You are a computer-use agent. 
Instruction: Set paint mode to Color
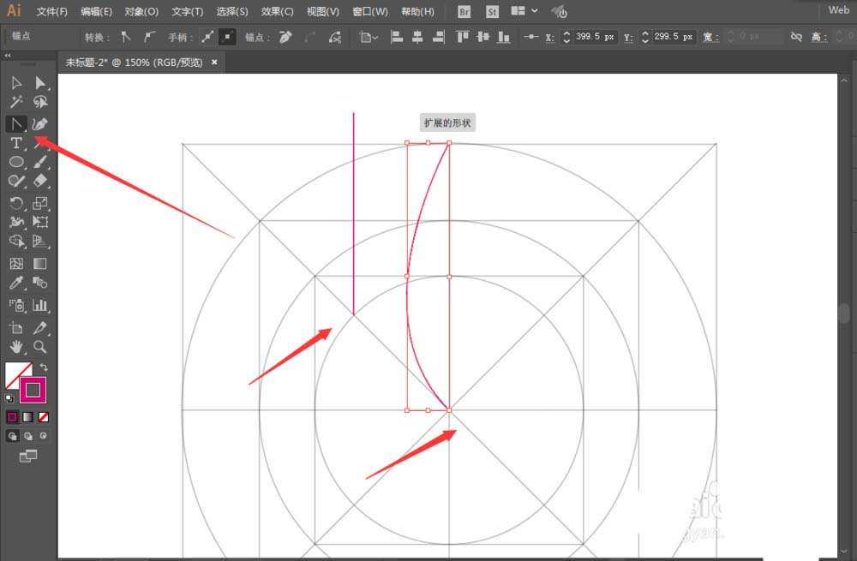click(12, 417)
